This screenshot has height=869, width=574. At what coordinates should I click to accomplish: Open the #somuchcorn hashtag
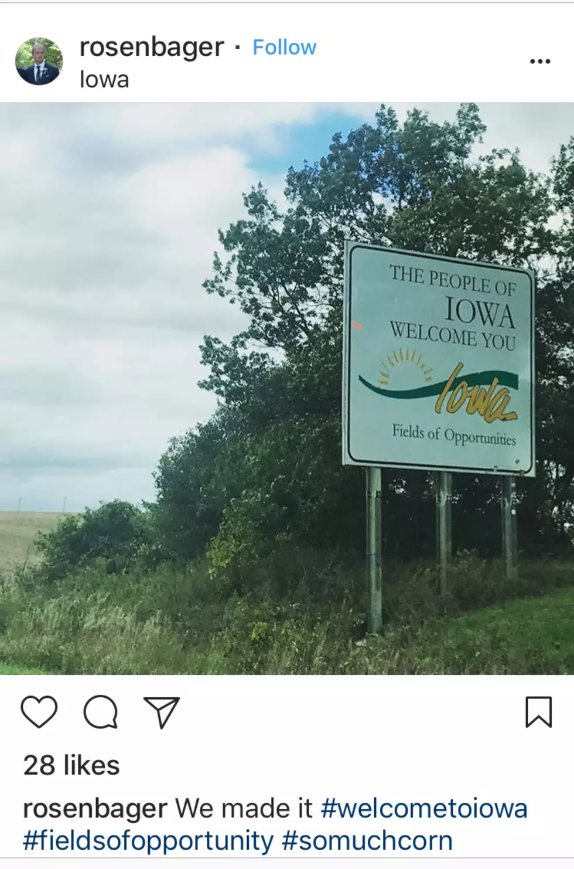[367, 841]
